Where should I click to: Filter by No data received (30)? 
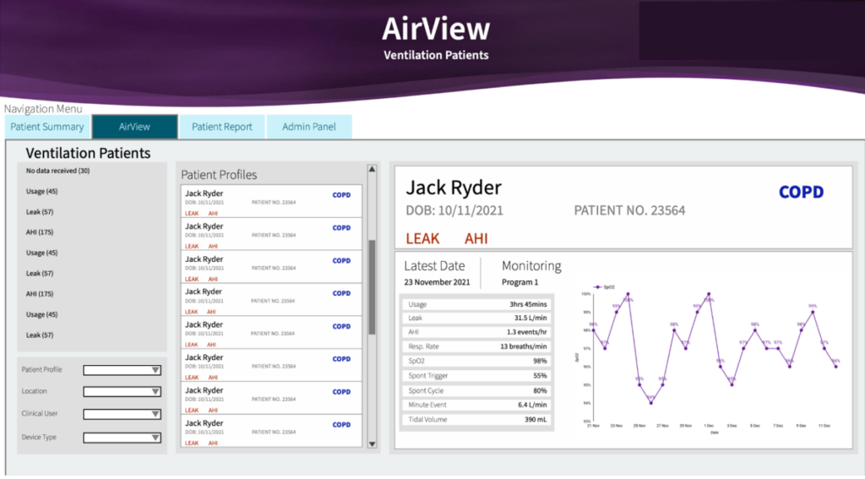58,171
